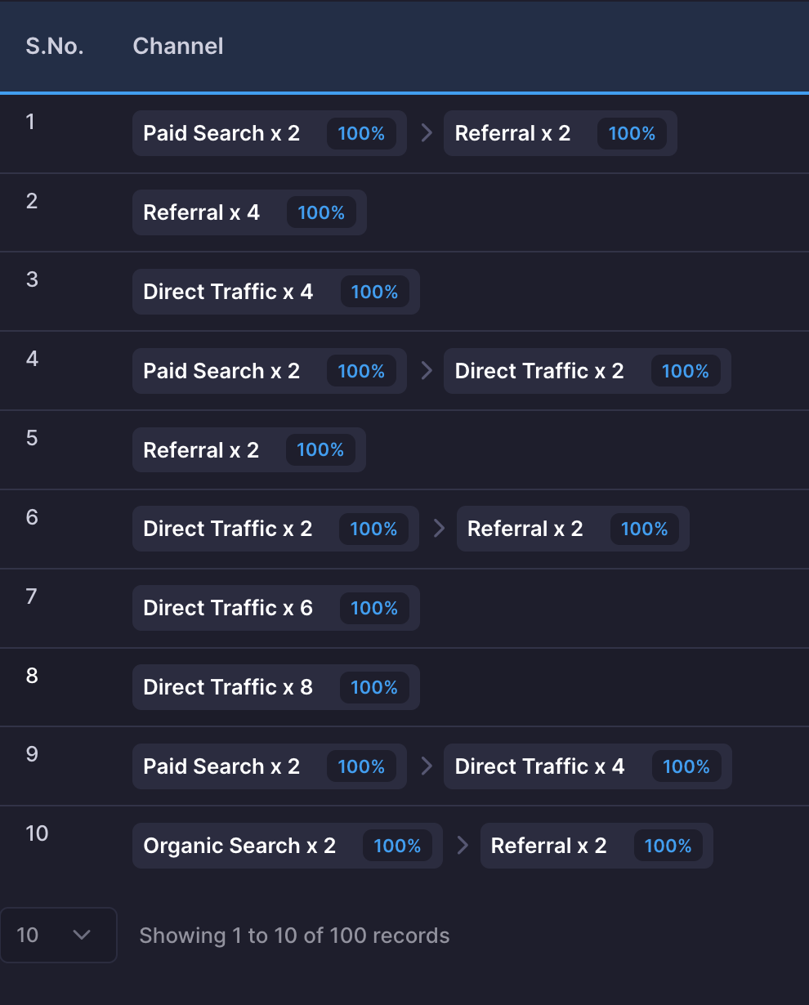Click the 100% badge on row 6's Referral chip
Image resolution: width=809 pixels, height=1005 pixels.
click(x=645, y=529)
